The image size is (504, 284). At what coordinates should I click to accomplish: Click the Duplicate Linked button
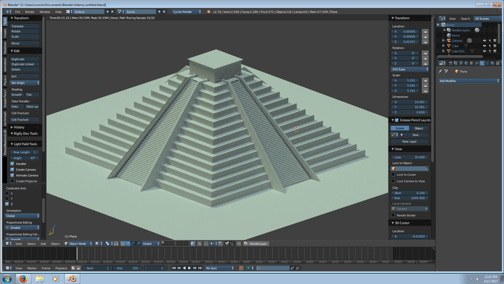pos(25,64)
